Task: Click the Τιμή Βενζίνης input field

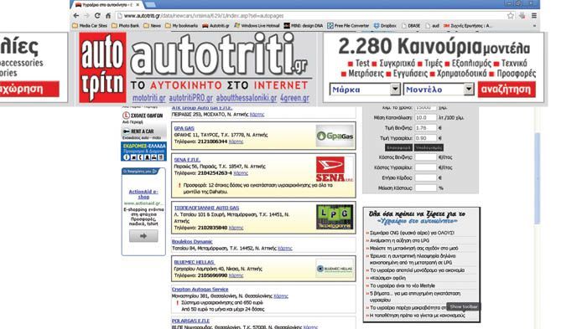Action: tap(426, 128)
